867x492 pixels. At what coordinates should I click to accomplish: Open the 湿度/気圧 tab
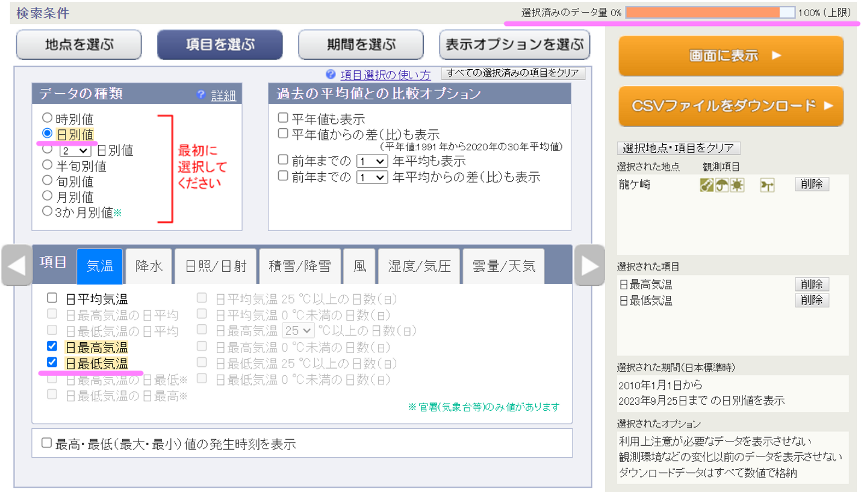tap(419, 266)
